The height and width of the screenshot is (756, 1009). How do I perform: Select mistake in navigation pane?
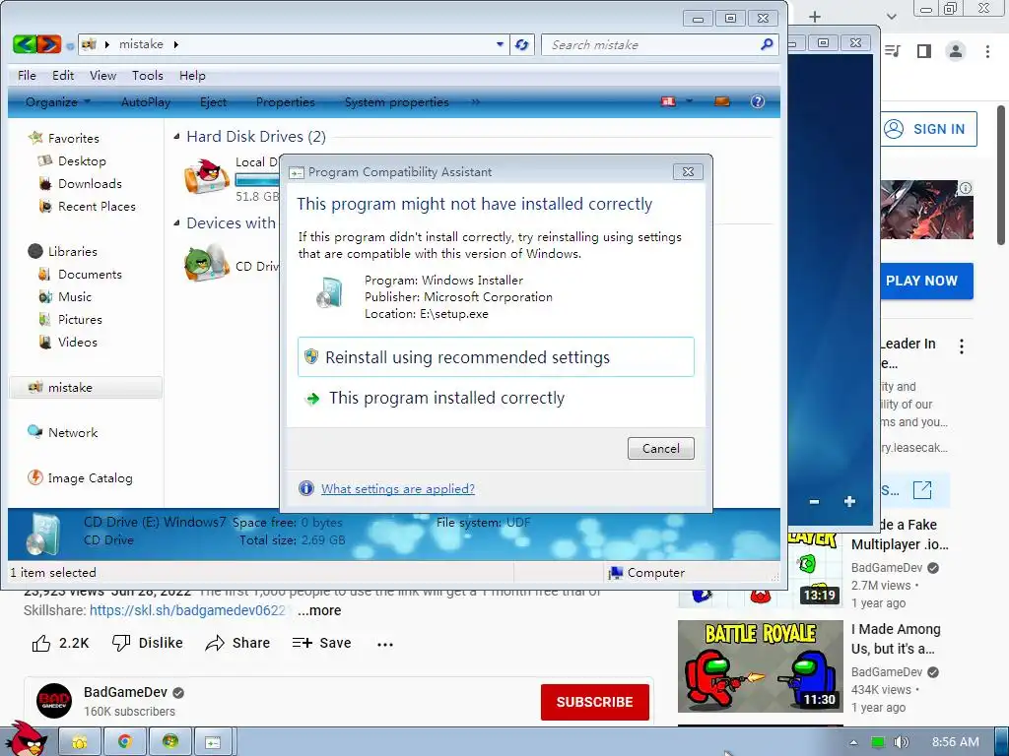[85, 387]
